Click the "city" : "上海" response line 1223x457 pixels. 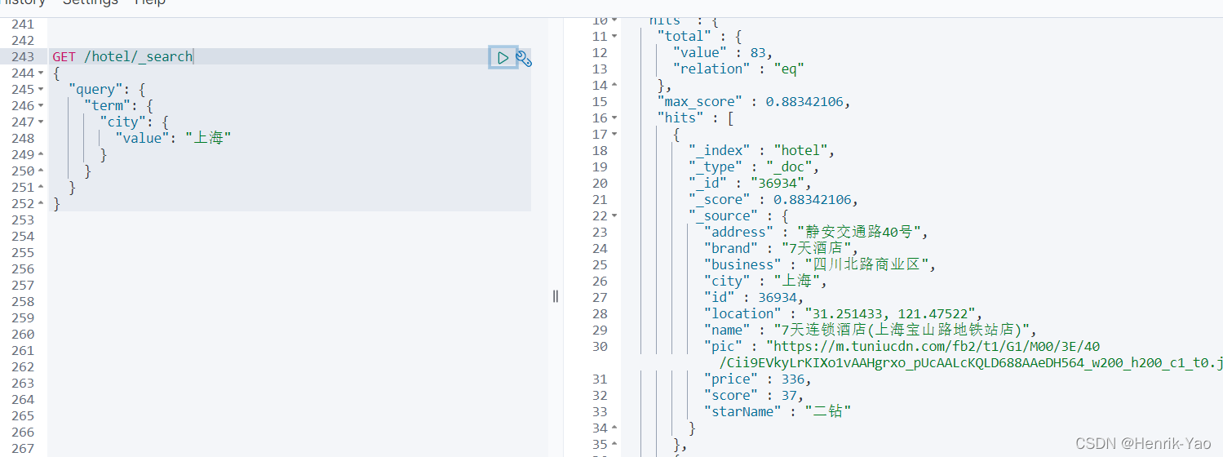tap(765, 281)
